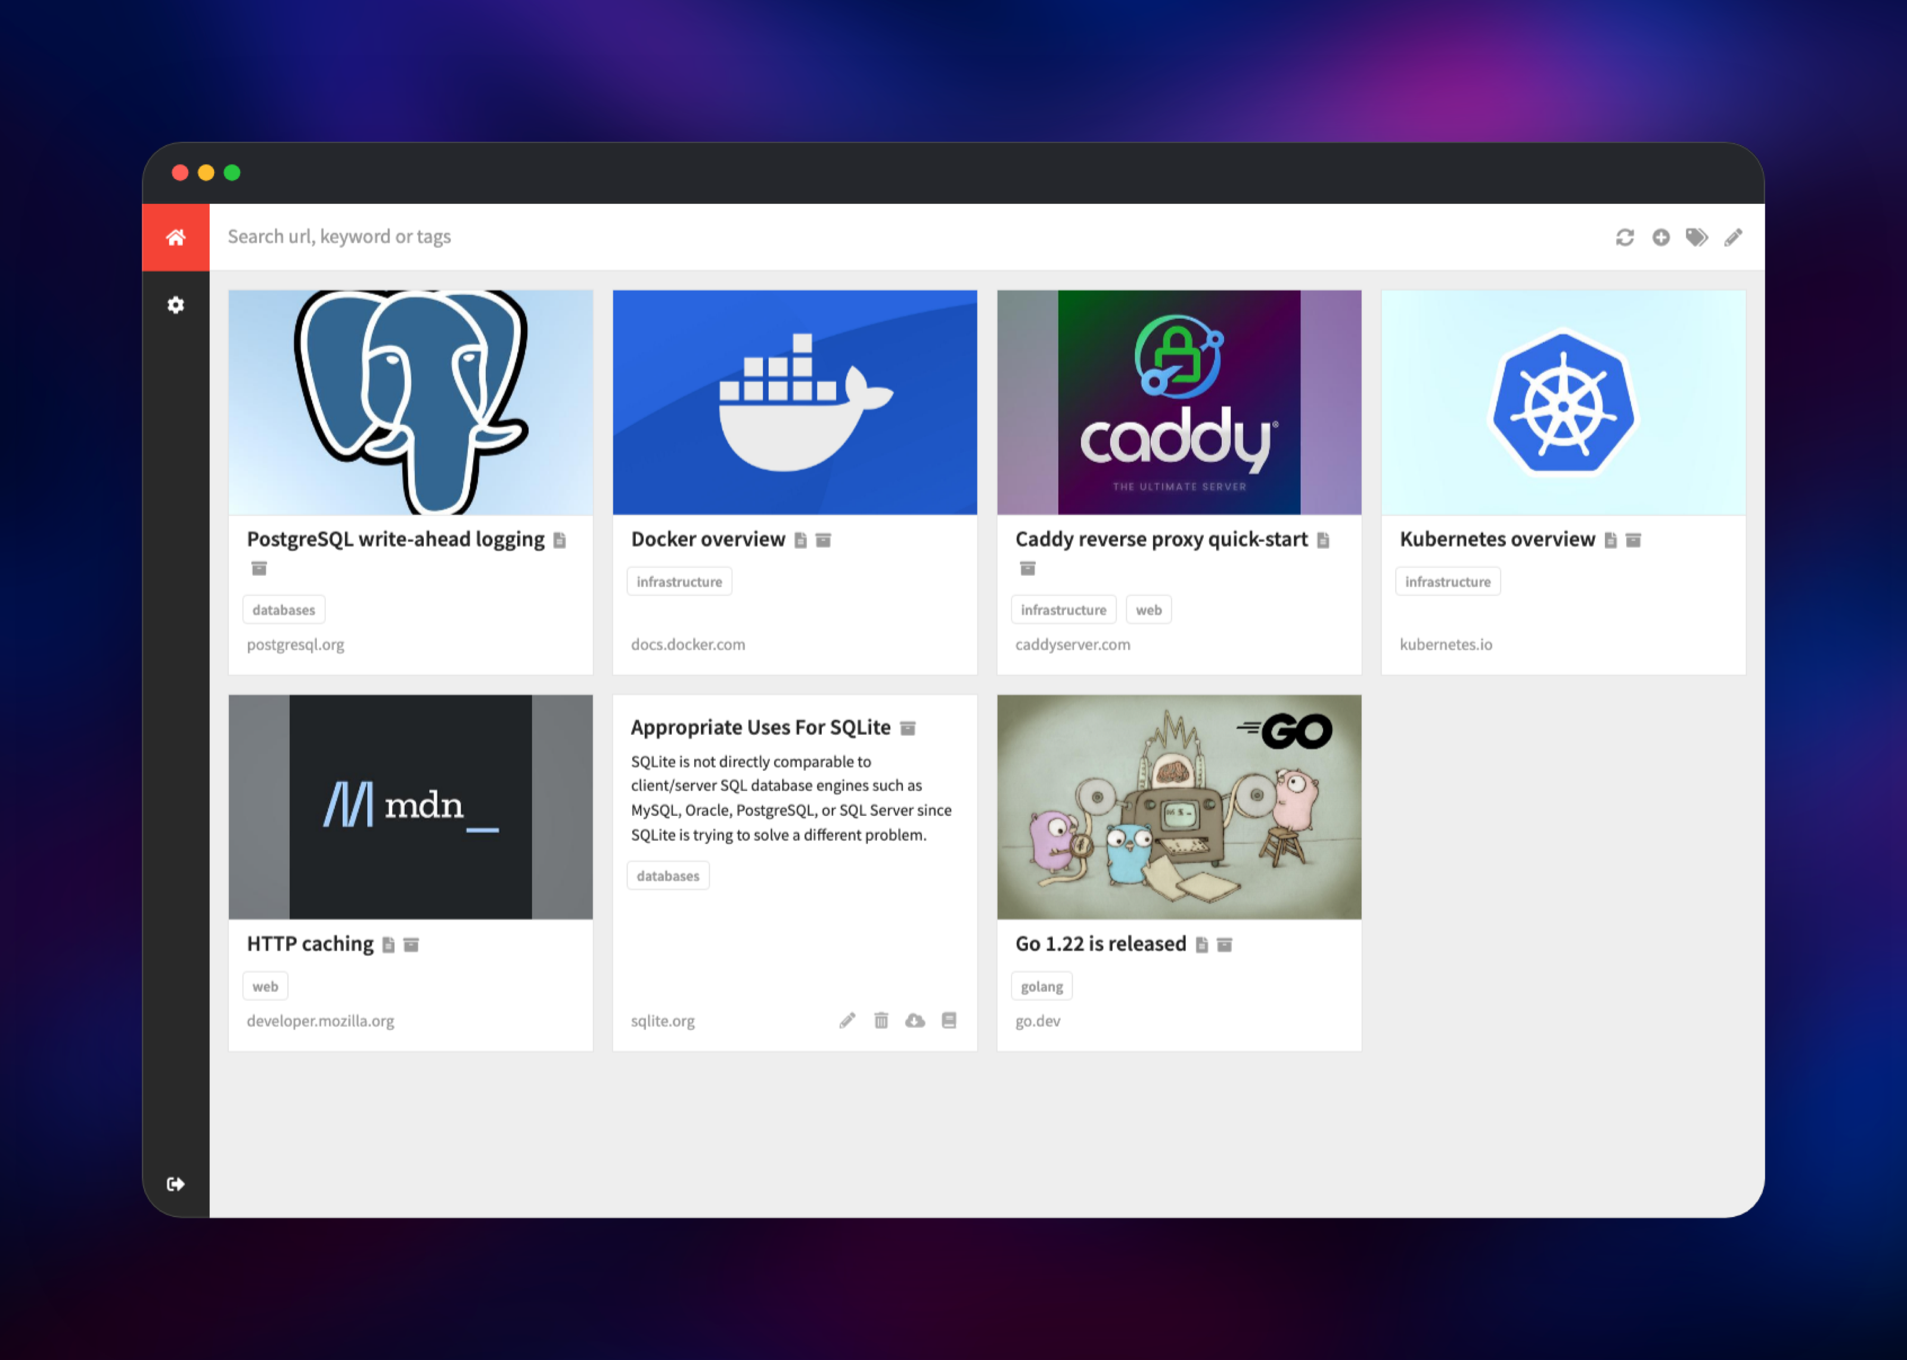Open archive icon for Go 1.22 is released
Image resolution: width=1907 pixels, height=1360 pixels.
[1225, 945]
